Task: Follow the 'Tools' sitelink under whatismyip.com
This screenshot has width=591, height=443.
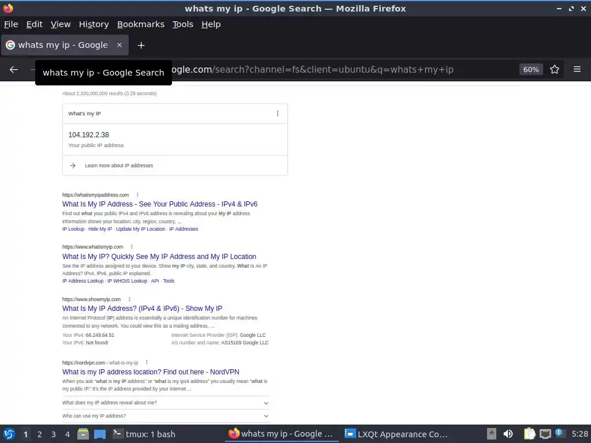Action: [x=169, y=281]
